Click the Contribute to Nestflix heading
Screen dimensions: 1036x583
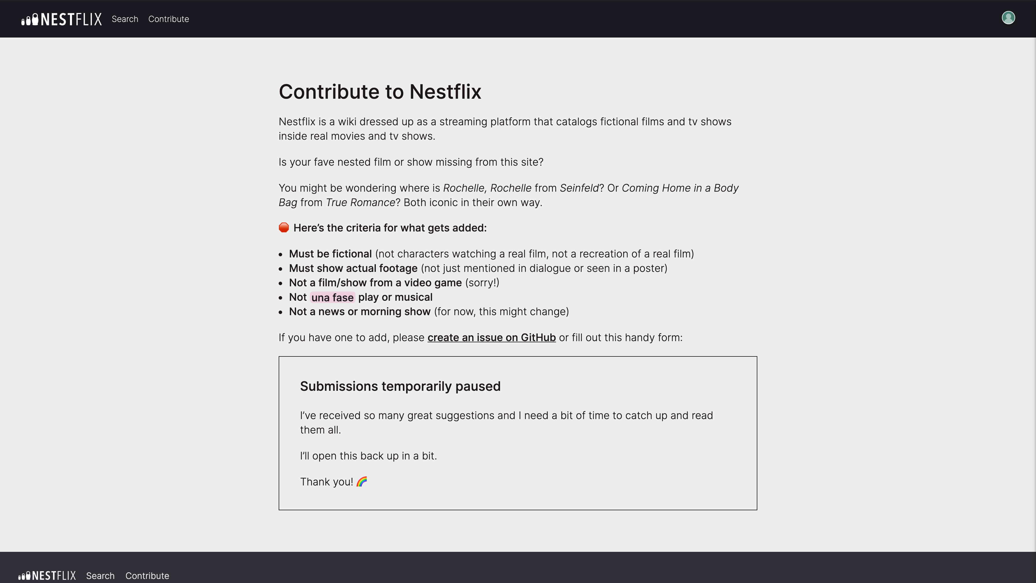click(x=380, y=91)
